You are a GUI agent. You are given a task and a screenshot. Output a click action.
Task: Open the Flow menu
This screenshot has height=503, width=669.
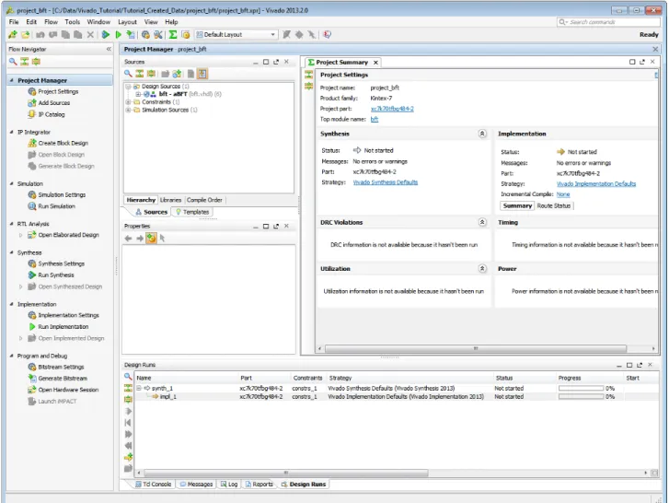point(51,22)
